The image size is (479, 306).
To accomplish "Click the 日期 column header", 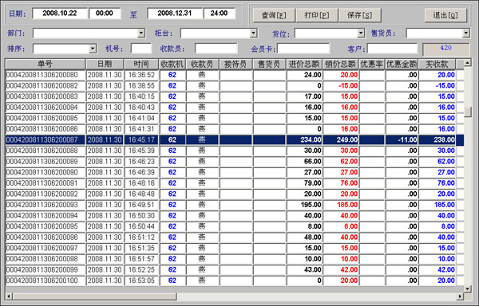I will tap(105, 64).
